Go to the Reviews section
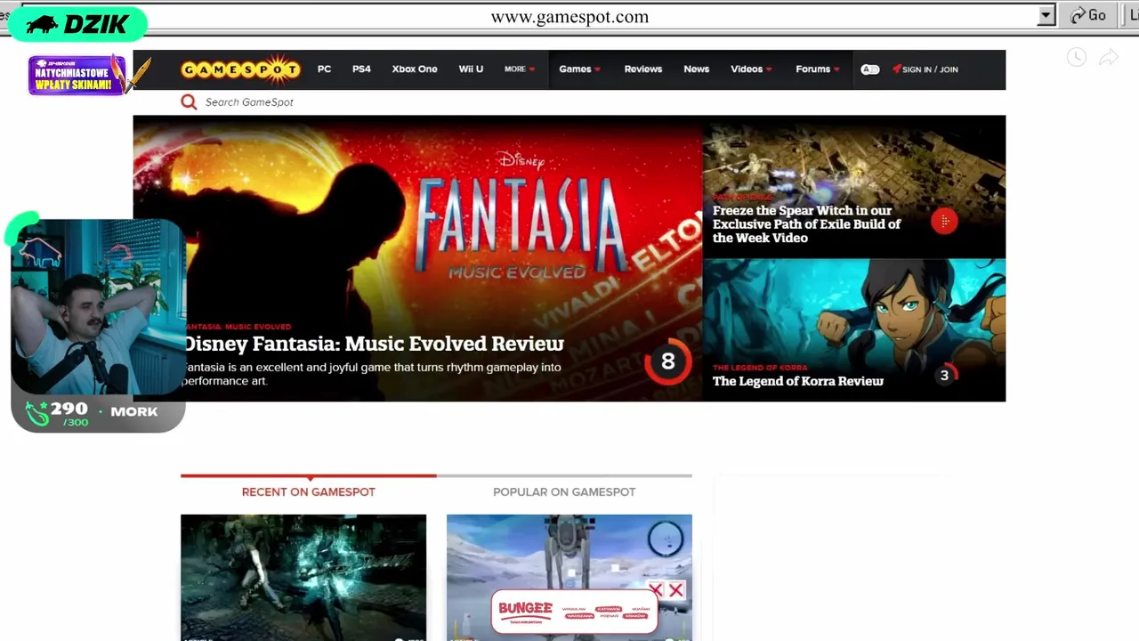 (643, 69)
